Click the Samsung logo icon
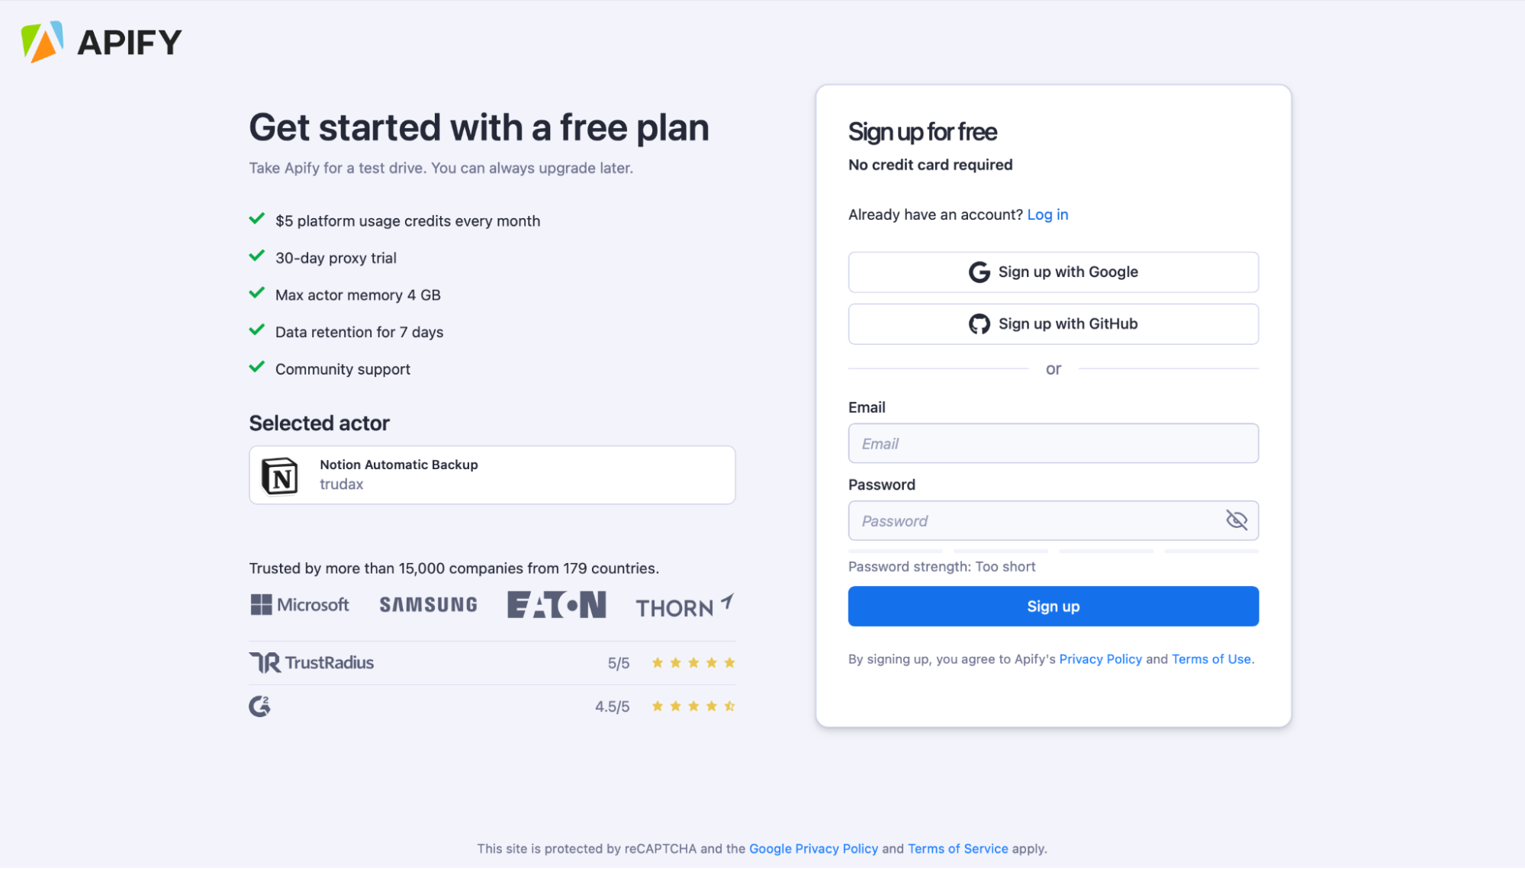 pyautogui.click(x=429, y=605)
